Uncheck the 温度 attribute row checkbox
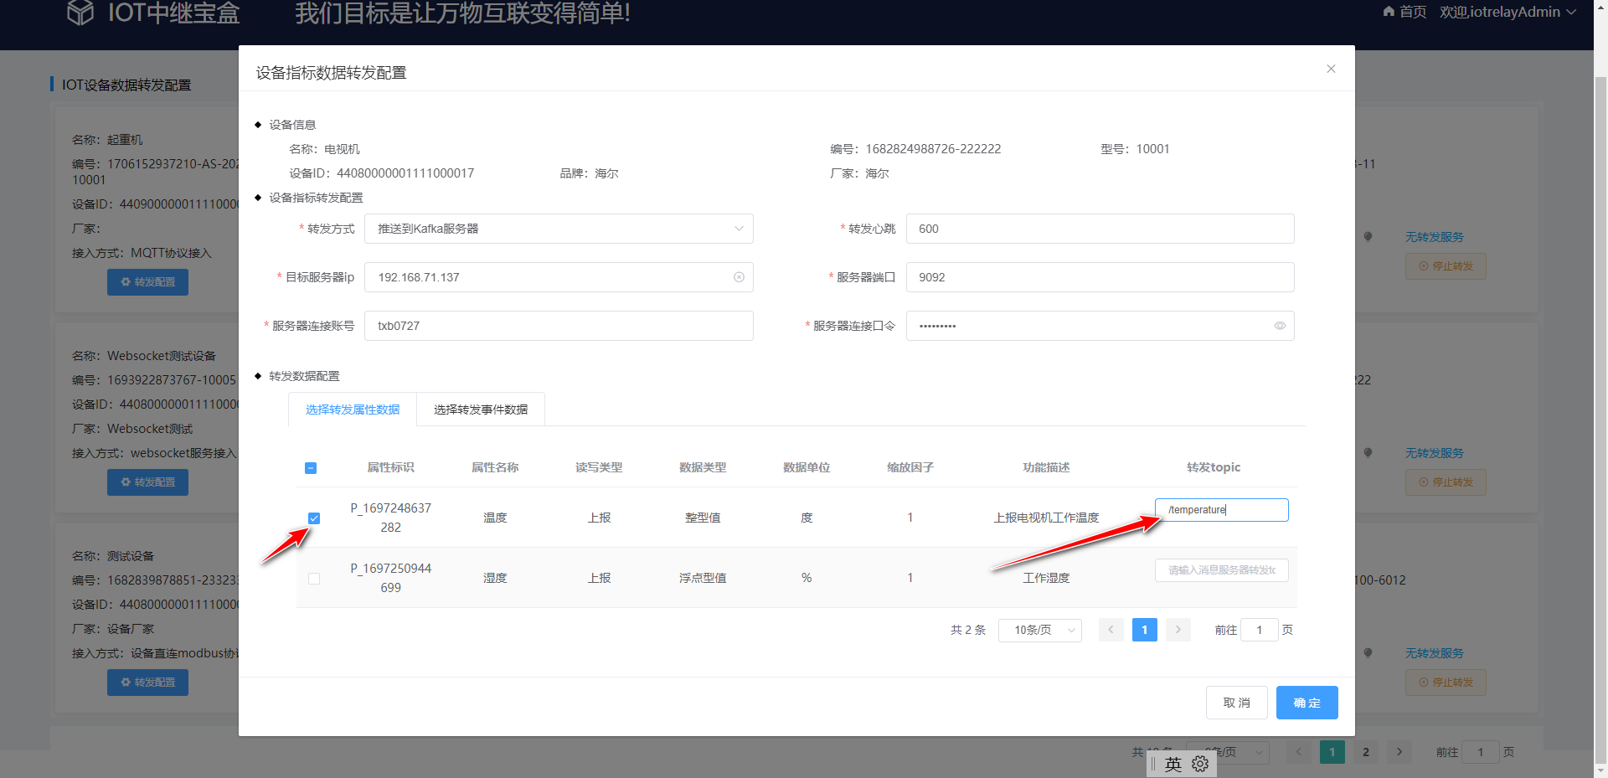Image resolution: width=1608 pixels, height=778 pixels. coord(314,518)
